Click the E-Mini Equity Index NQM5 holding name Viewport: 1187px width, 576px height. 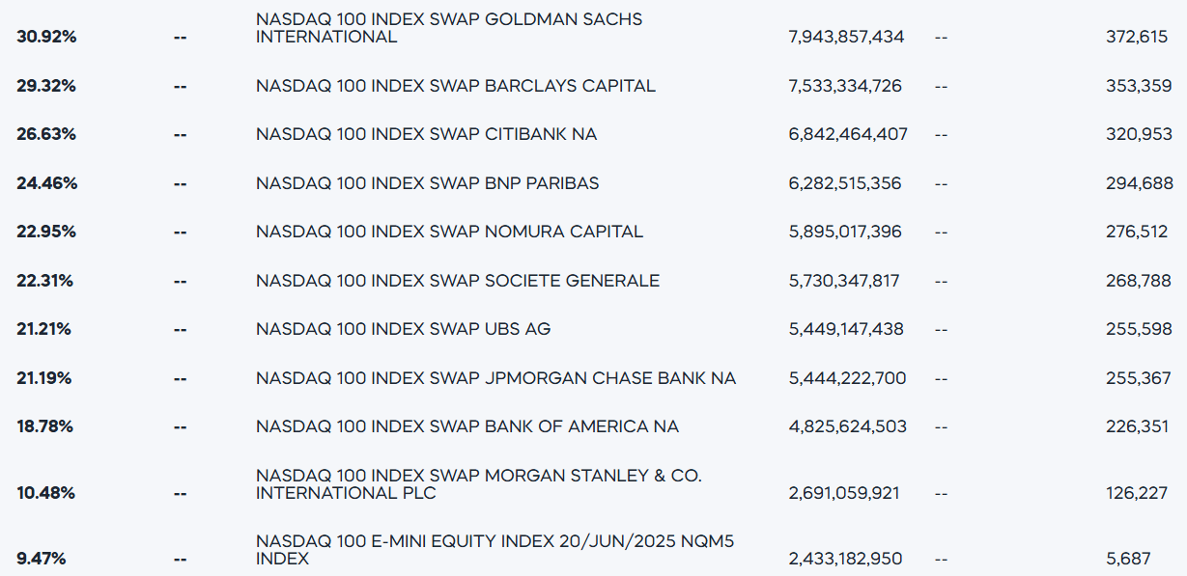click(495, 550)
